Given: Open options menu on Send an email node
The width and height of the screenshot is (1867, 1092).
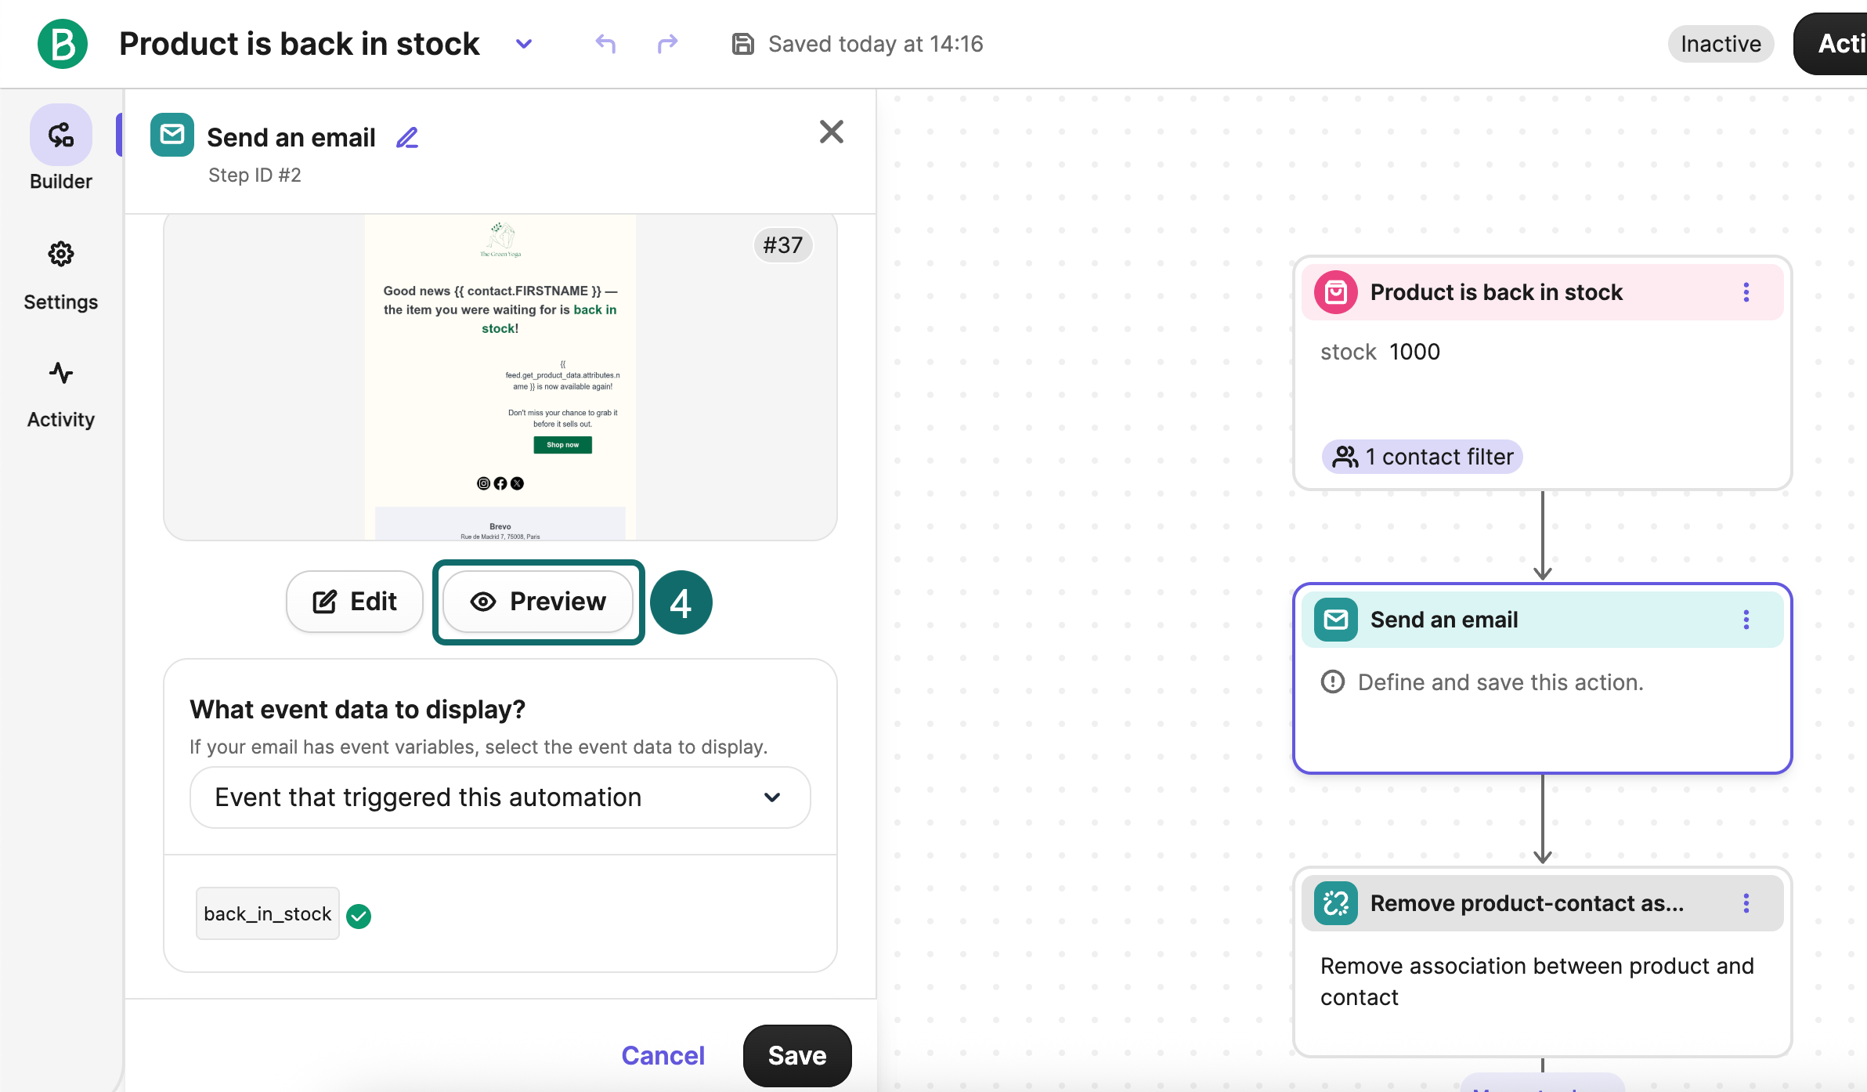Looking at the screenshot, I should [1746, 620].
